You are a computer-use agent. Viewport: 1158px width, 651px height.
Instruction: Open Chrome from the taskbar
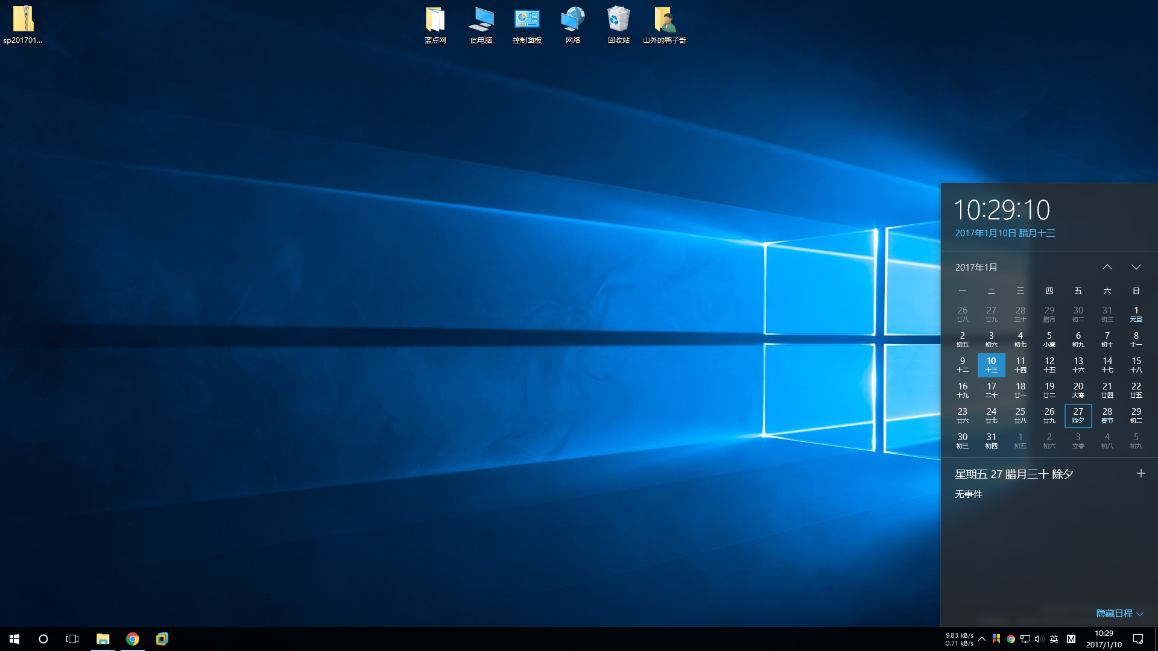tap(133, 639)
